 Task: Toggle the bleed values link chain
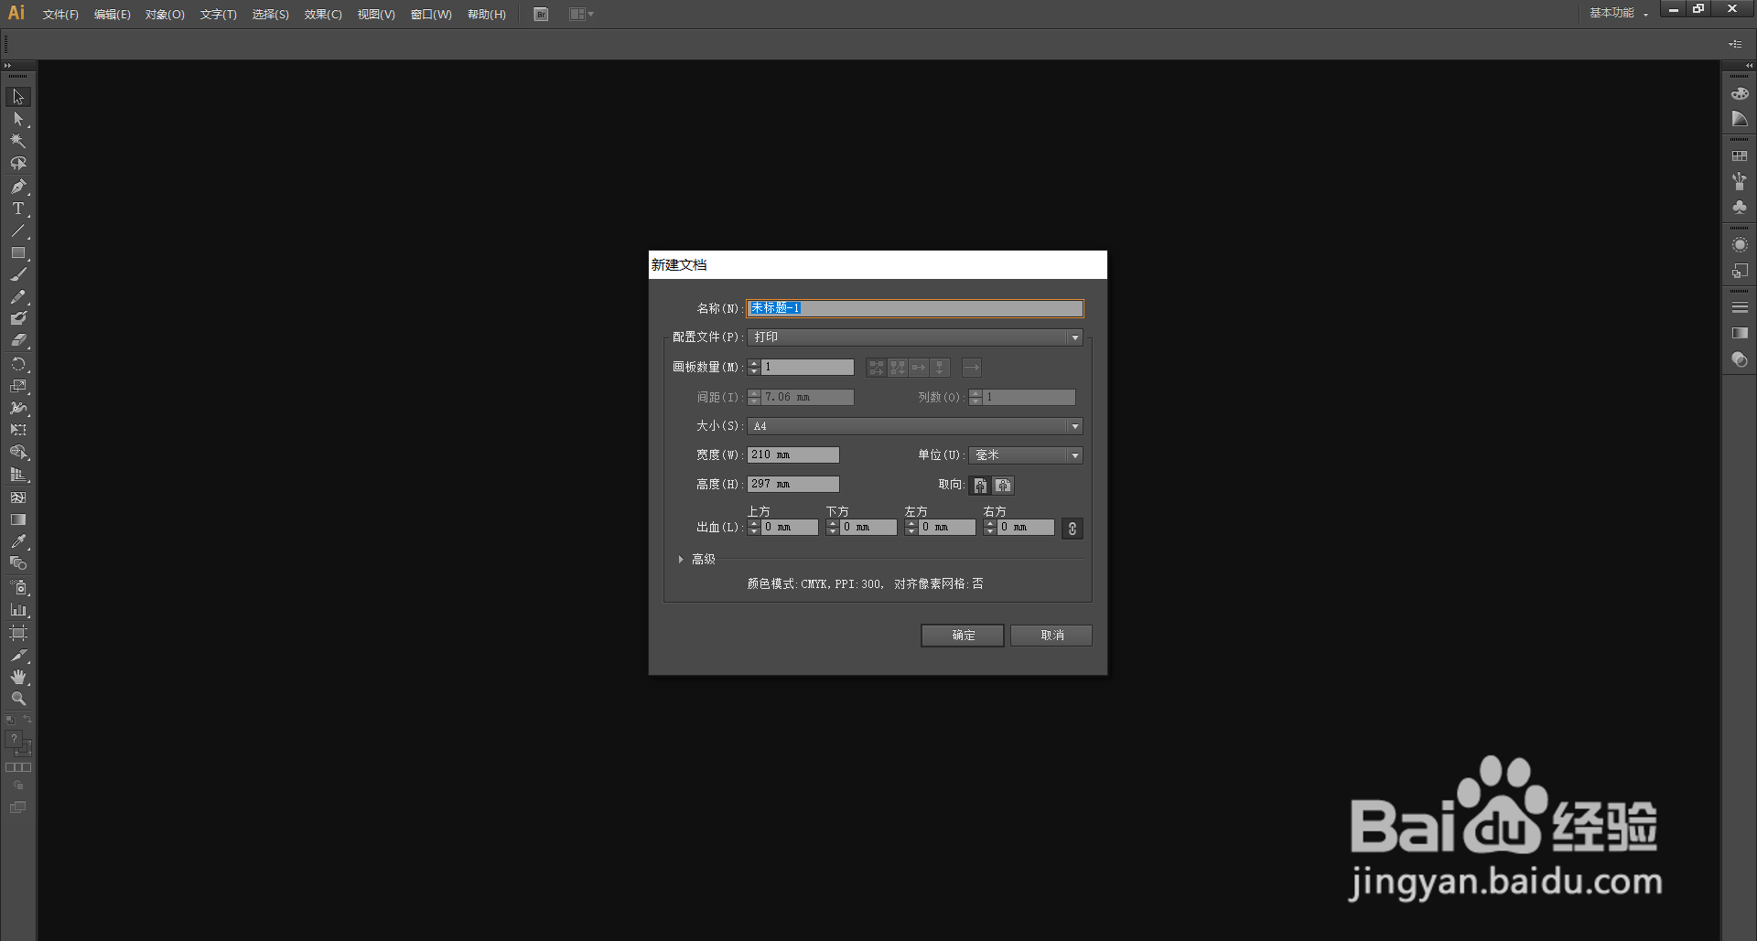[x=1072, y=528]
